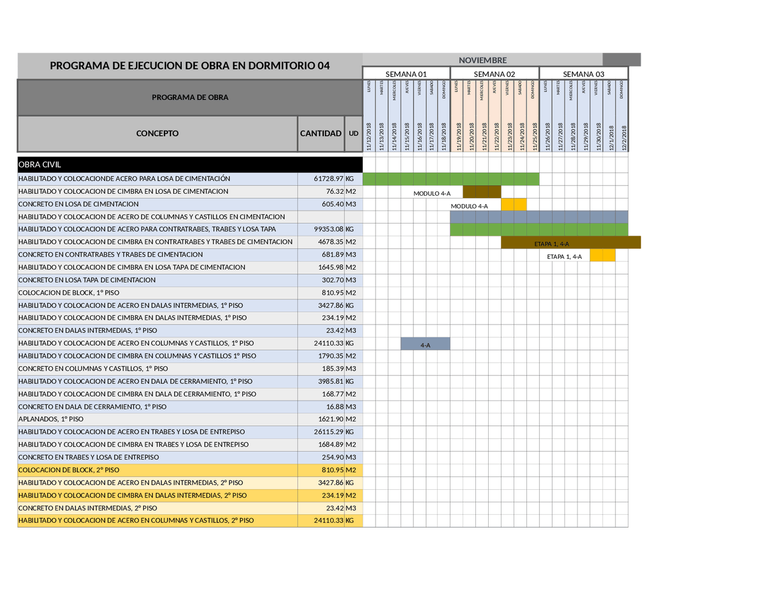Click the COLOCACION DE BLOCK, 2° PISO row

91,470
